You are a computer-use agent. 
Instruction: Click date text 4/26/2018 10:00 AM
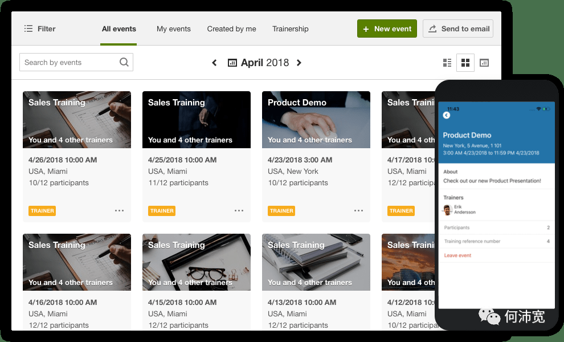[63, 160]
